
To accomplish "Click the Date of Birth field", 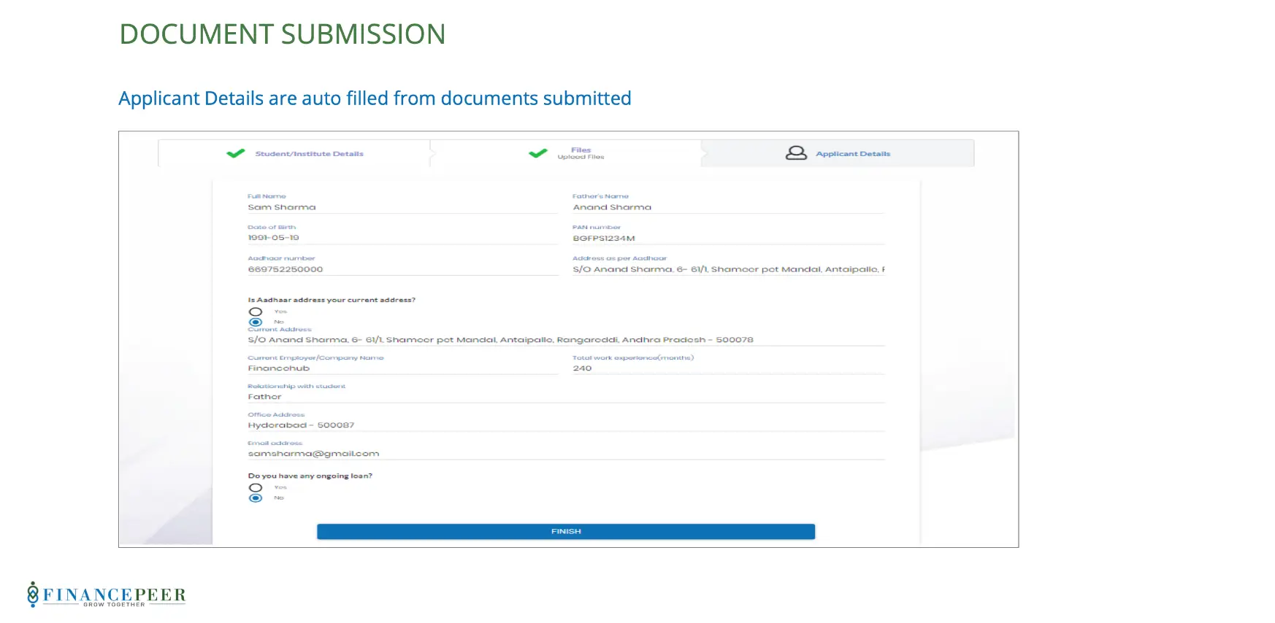I will (x=403, y=238).
